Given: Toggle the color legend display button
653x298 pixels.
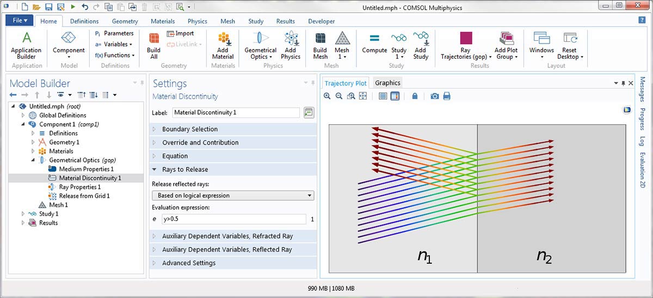Looking at the screenshot, I should [395, 96].
